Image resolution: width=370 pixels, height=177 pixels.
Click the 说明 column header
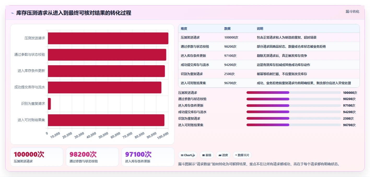pyautogui.click(x=260, y=29)
